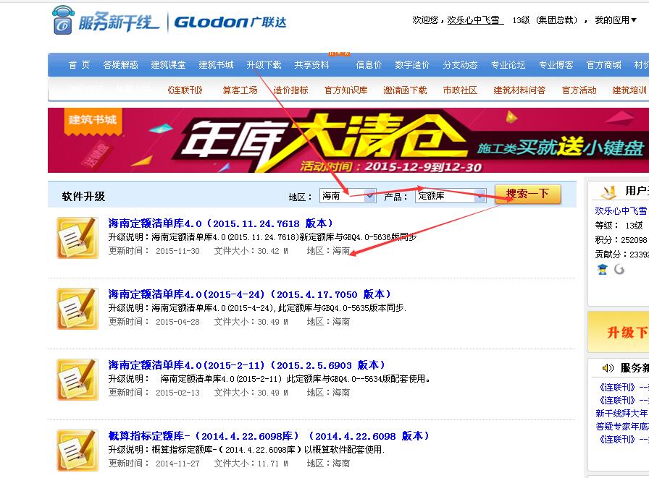Open 答疑专家年底 sidebar link
The height and width of the screenshot is (478, 649).
click(621, 427)
